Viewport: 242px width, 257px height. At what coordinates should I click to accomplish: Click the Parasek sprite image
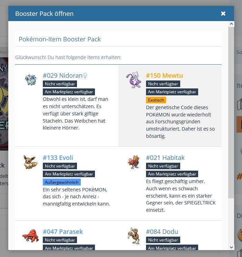tap(30, 236)
